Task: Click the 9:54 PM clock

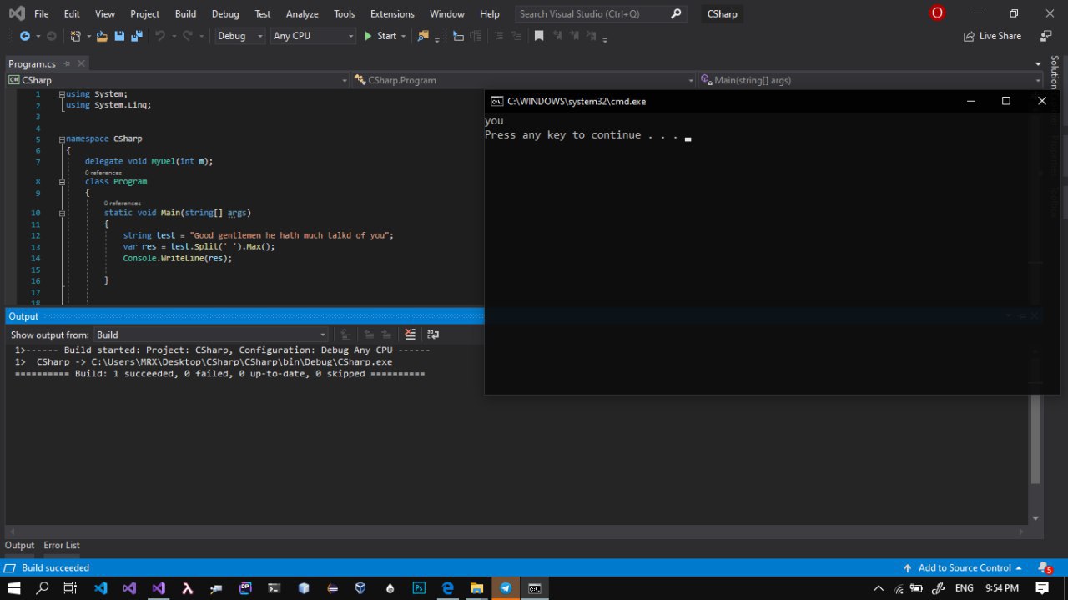Action: (1002, 588)
